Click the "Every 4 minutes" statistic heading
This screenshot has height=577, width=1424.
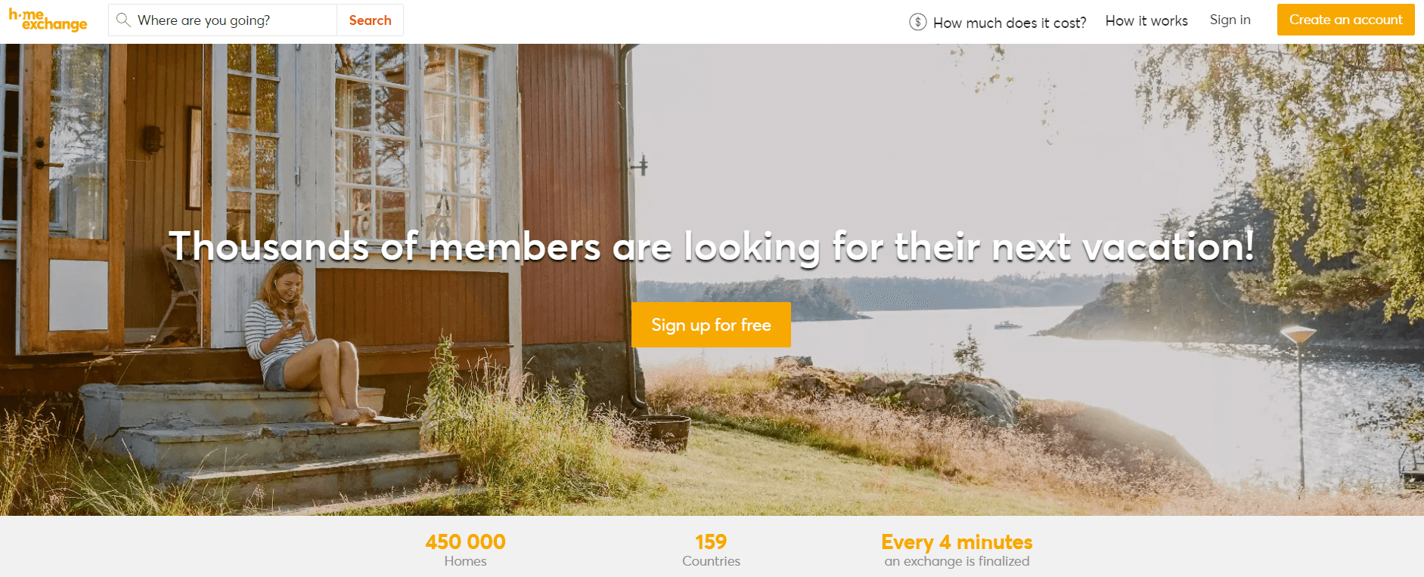coord(957,542)
